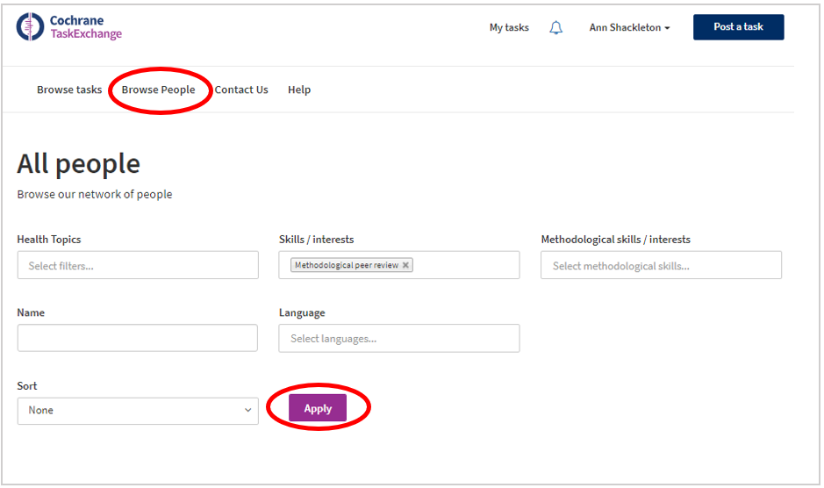Open the Language selector field

tap(399, 338)
